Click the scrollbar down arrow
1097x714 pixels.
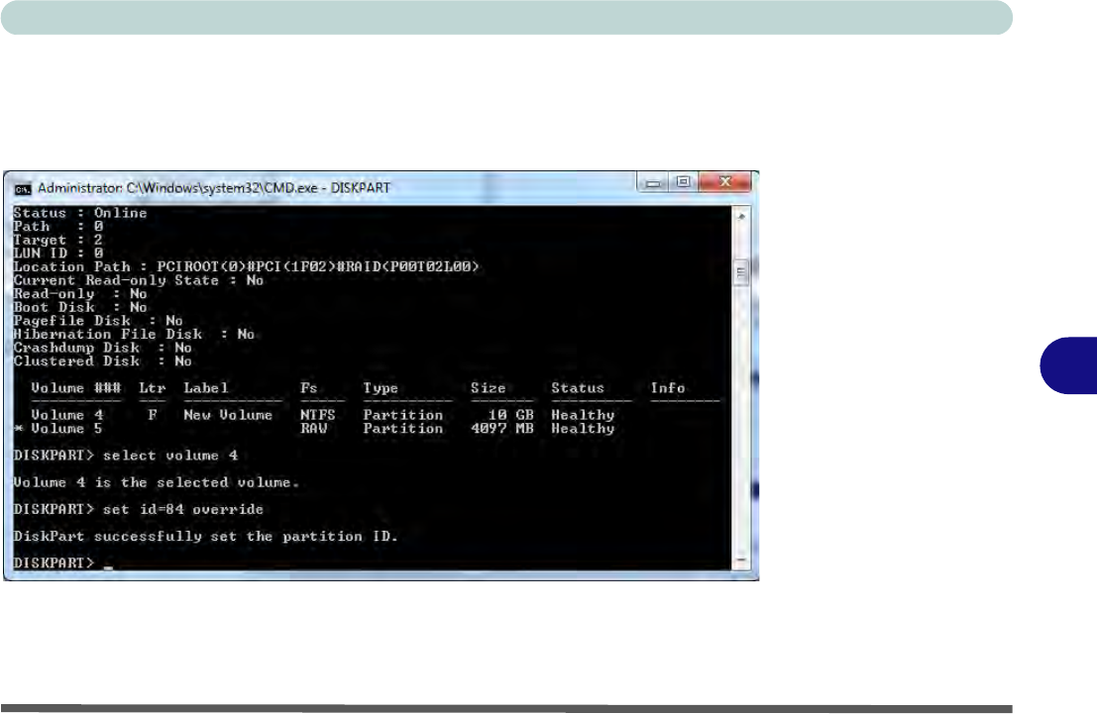741,560
